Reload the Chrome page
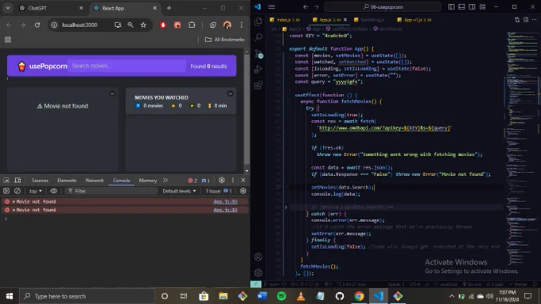The height and width of the screenshot is (304, 541). pos(37,25)
